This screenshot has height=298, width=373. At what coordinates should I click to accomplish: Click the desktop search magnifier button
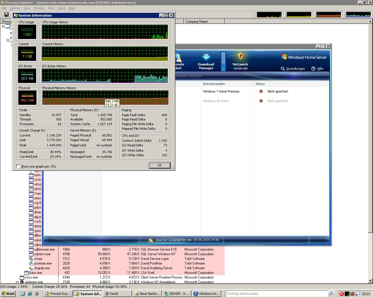click(331, 294)
